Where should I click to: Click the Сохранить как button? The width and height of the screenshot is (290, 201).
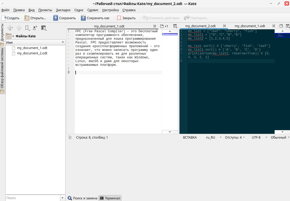coord(95,18)
